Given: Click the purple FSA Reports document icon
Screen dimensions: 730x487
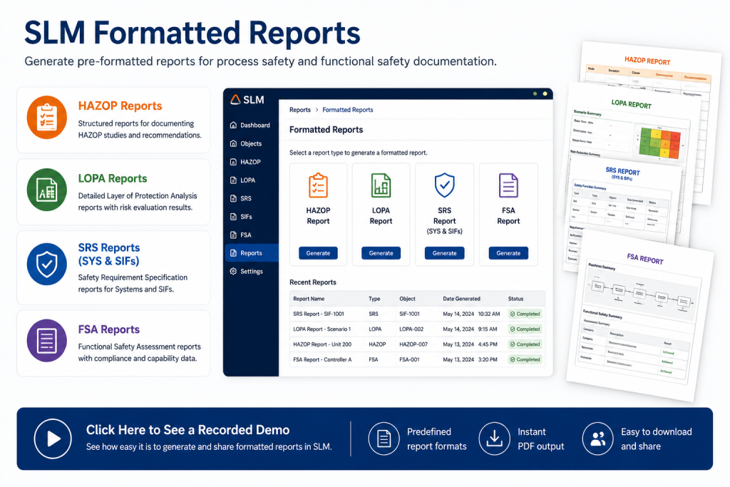Looking at the screenshot, I should [x=46, y=340].
